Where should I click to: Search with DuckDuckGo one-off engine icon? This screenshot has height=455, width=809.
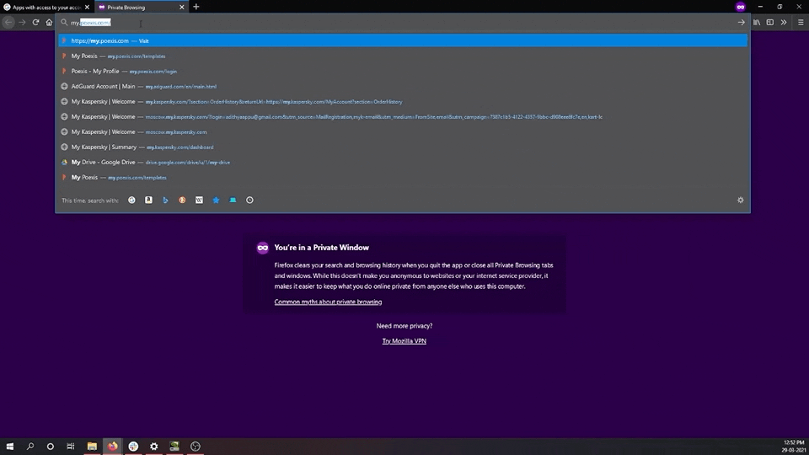coord(182,201)
